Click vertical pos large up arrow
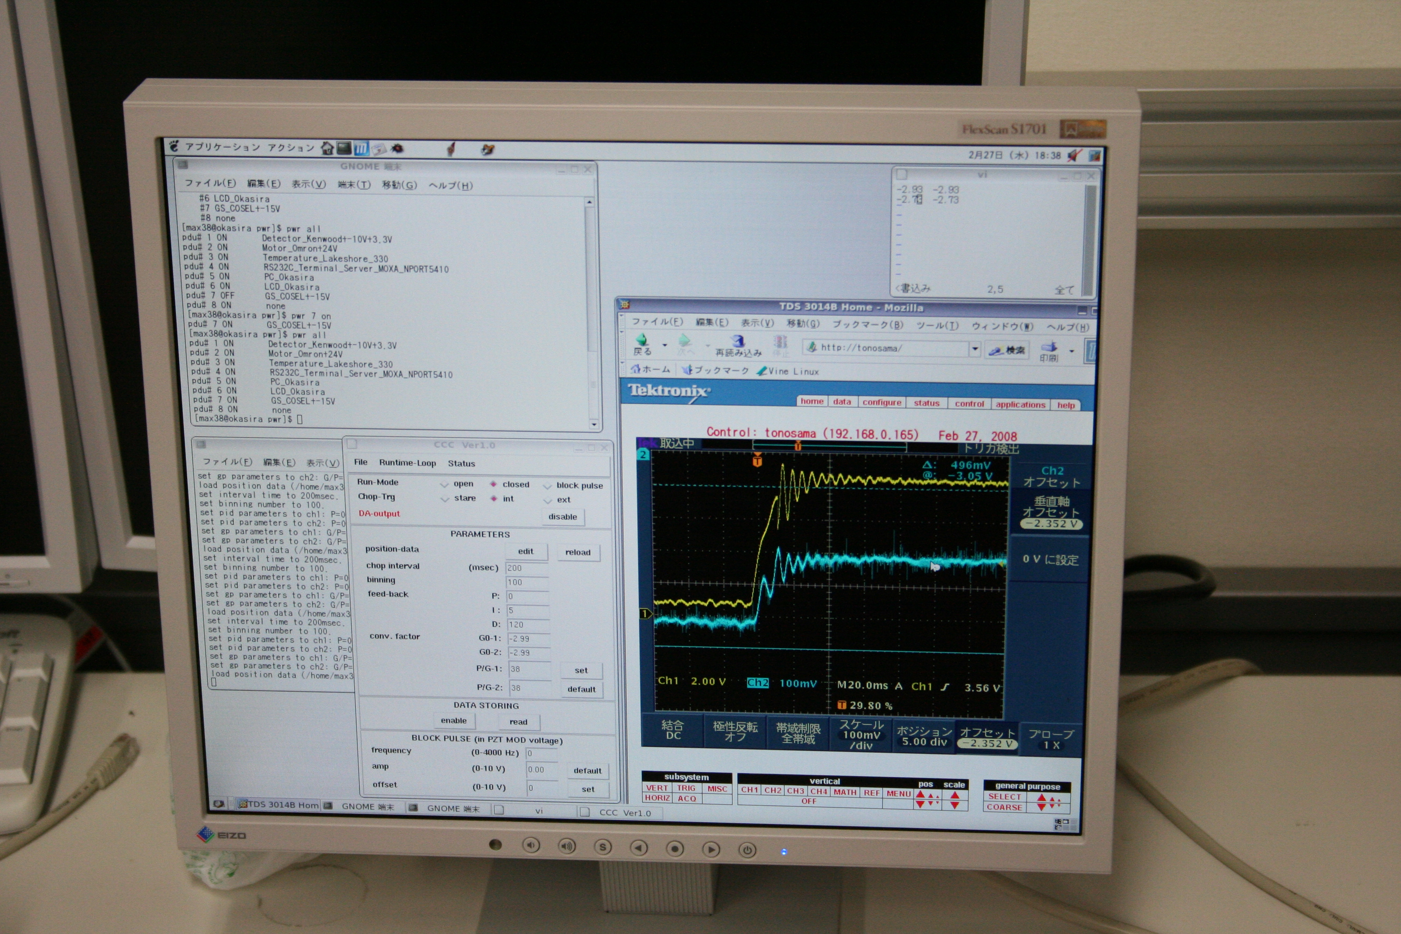1401x934 pixels. click(920, 794)
